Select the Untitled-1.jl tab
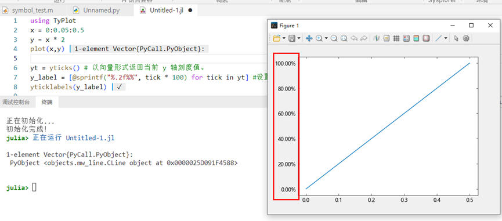This screenshot has height=221, width=502. pyautogui.click(x=166, y=10)
